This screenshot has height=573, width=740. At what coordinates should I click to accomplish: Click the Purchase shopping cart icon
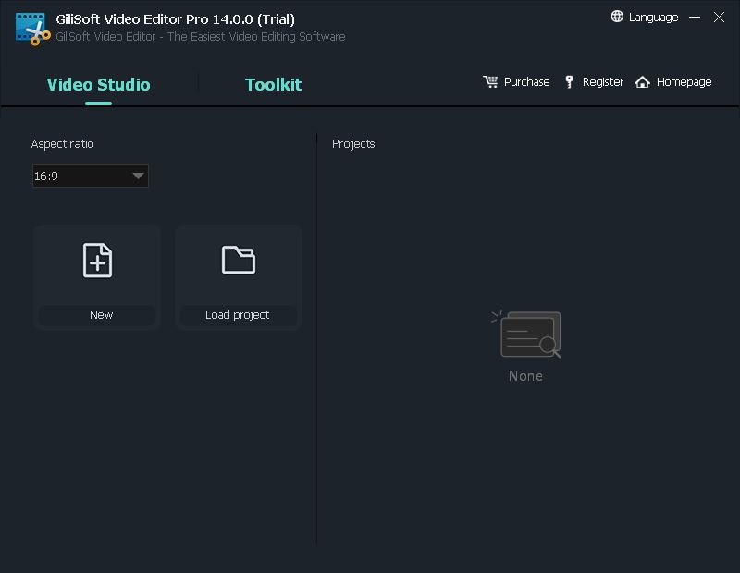[x=491, y=81]
